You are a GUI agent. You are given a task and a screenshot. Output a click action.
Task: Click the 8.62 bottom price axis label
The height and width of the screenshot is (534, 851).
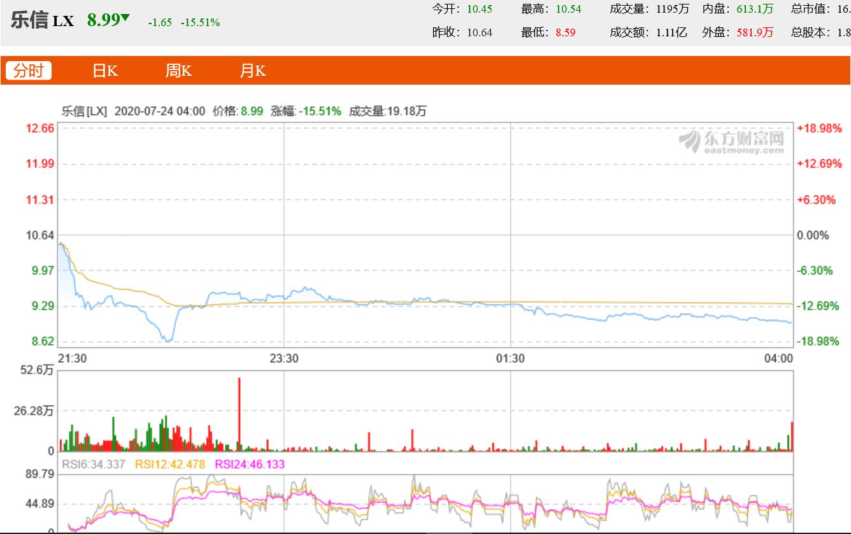pos(42,341)
